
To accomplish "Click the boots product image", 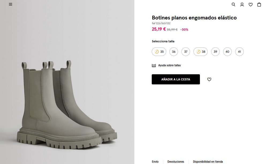I will click(67, 106).
